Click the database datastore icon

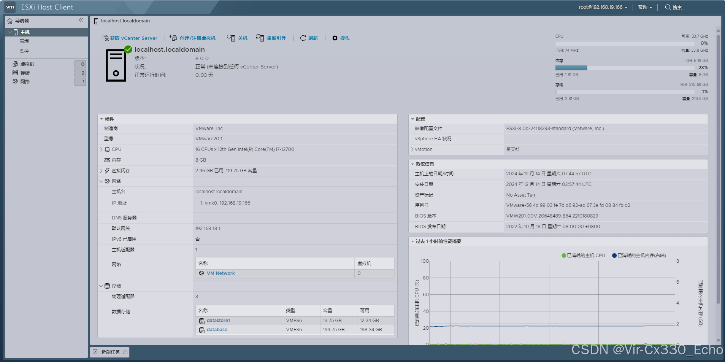pos(202,330)
